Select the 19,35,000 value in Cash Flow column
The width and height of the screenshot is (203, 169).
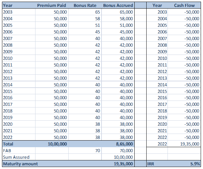pyautogui.click(x=184, y=144)
